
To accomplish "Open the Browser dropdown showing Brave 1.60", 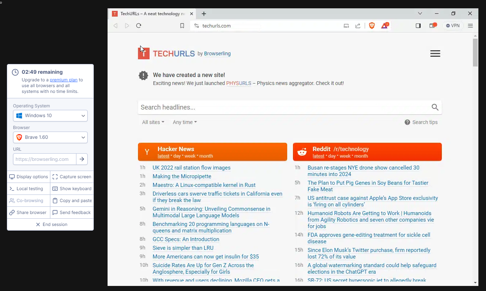I will click(x=50, y=137).
